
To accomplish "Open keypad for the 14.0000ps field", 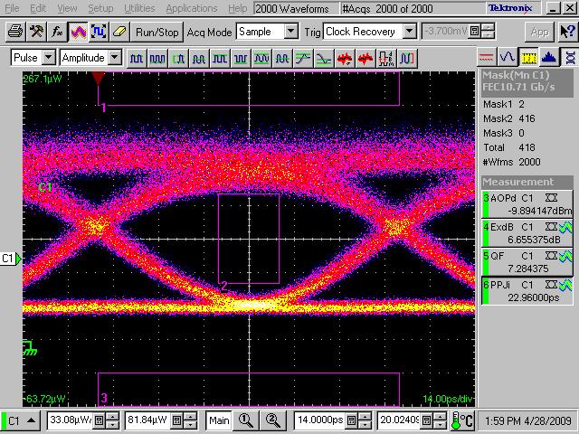I will pos(352,420).
